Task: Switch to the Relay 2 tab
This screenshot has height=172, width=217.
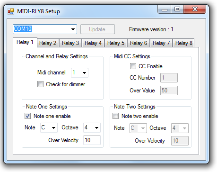Action: [48, 43]
